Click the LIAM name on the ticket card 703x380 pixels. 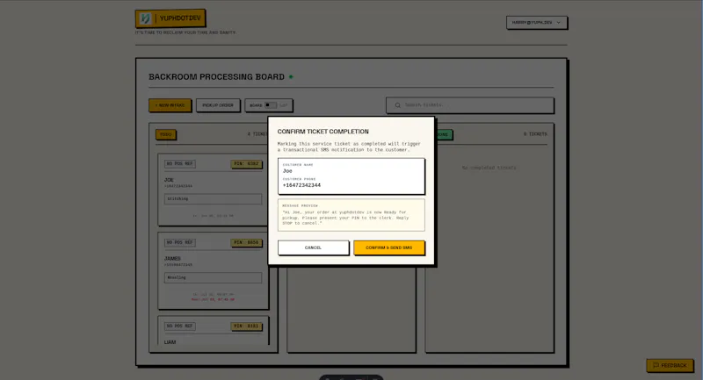tap(170, 342)
